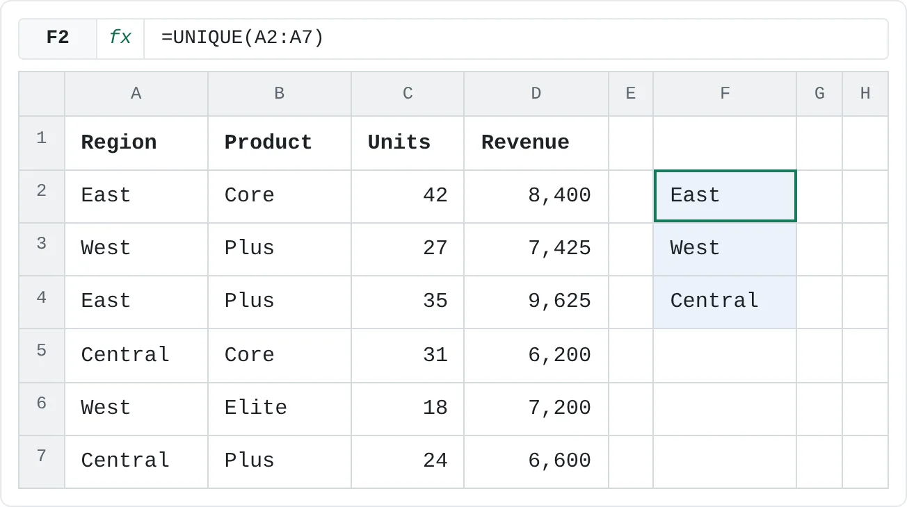Click the units cell 42
Screen dimensions: 907x507
(x=408, y=197)
